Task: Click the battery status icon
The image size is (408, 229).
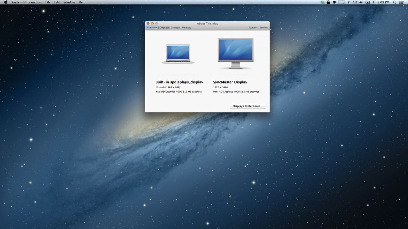Action: coord(368,2)
